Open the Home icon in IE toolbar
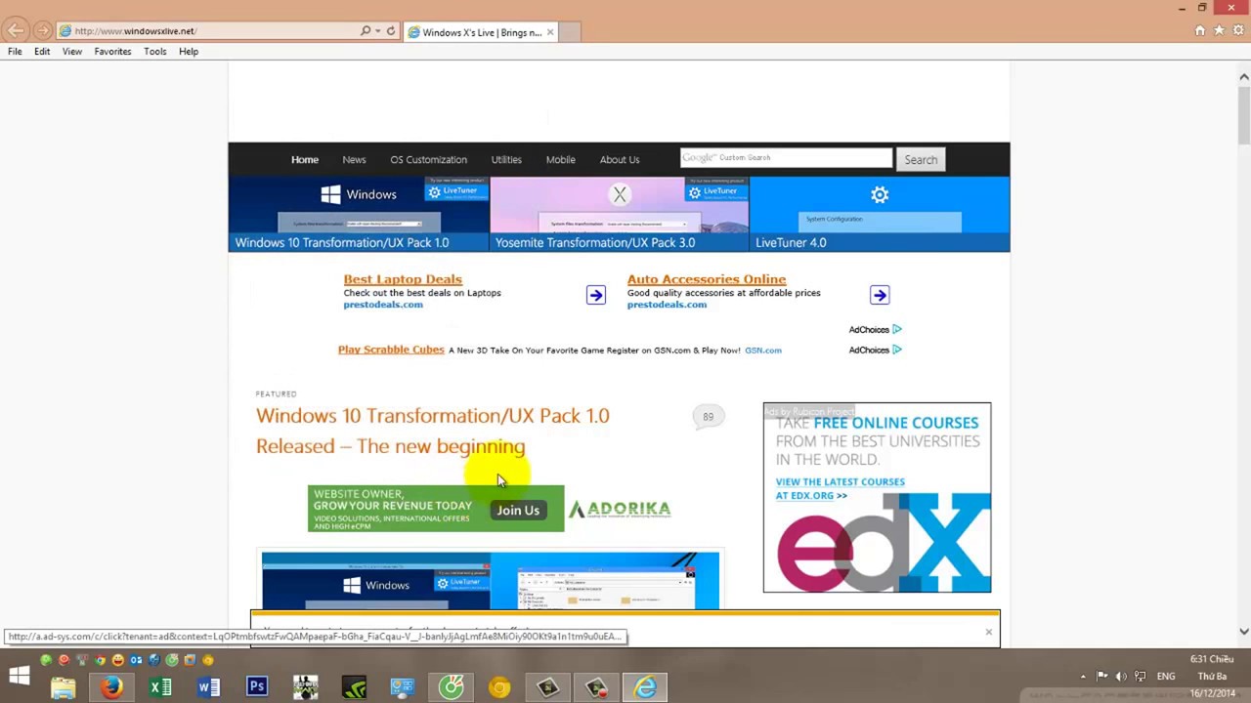 point(1200,31)
